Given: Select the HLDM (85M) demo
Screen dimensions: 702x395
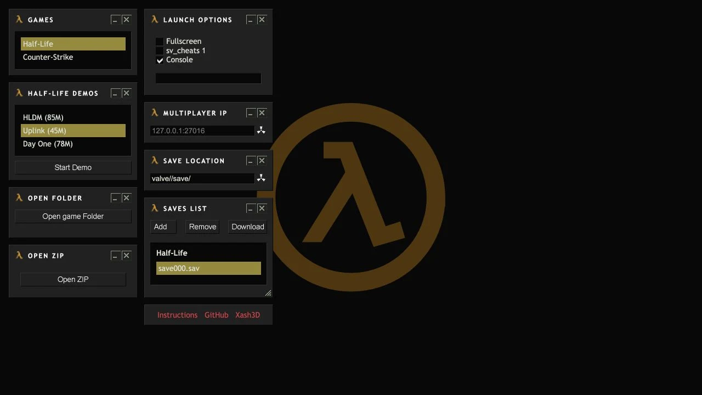Looking at the screenshot, I should coord(73,117).
